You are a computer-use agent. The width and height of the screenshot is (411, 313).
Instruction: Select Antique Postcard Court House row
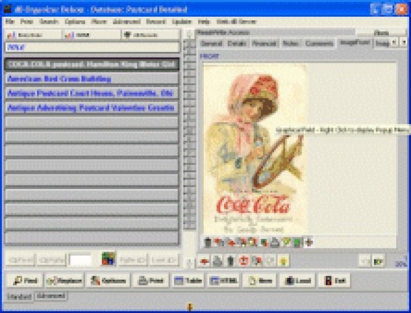(x=92, y=94)
